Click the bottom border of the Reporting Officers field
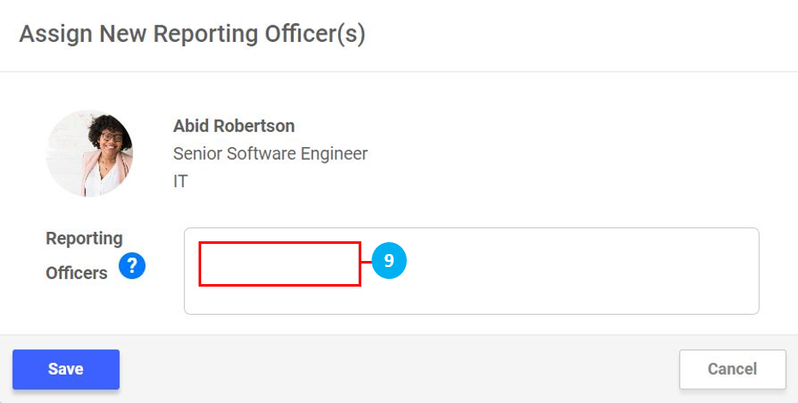The height and width of the screenshot is (403, 798). click(471, 314)
